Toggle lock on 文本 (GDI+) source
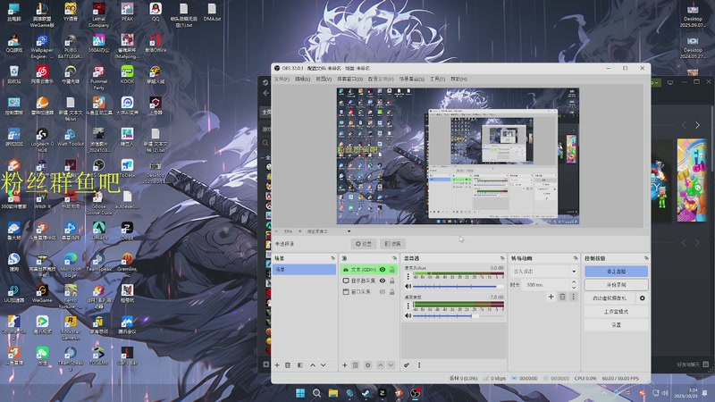715x402 pixels. [x=391, y=270]
